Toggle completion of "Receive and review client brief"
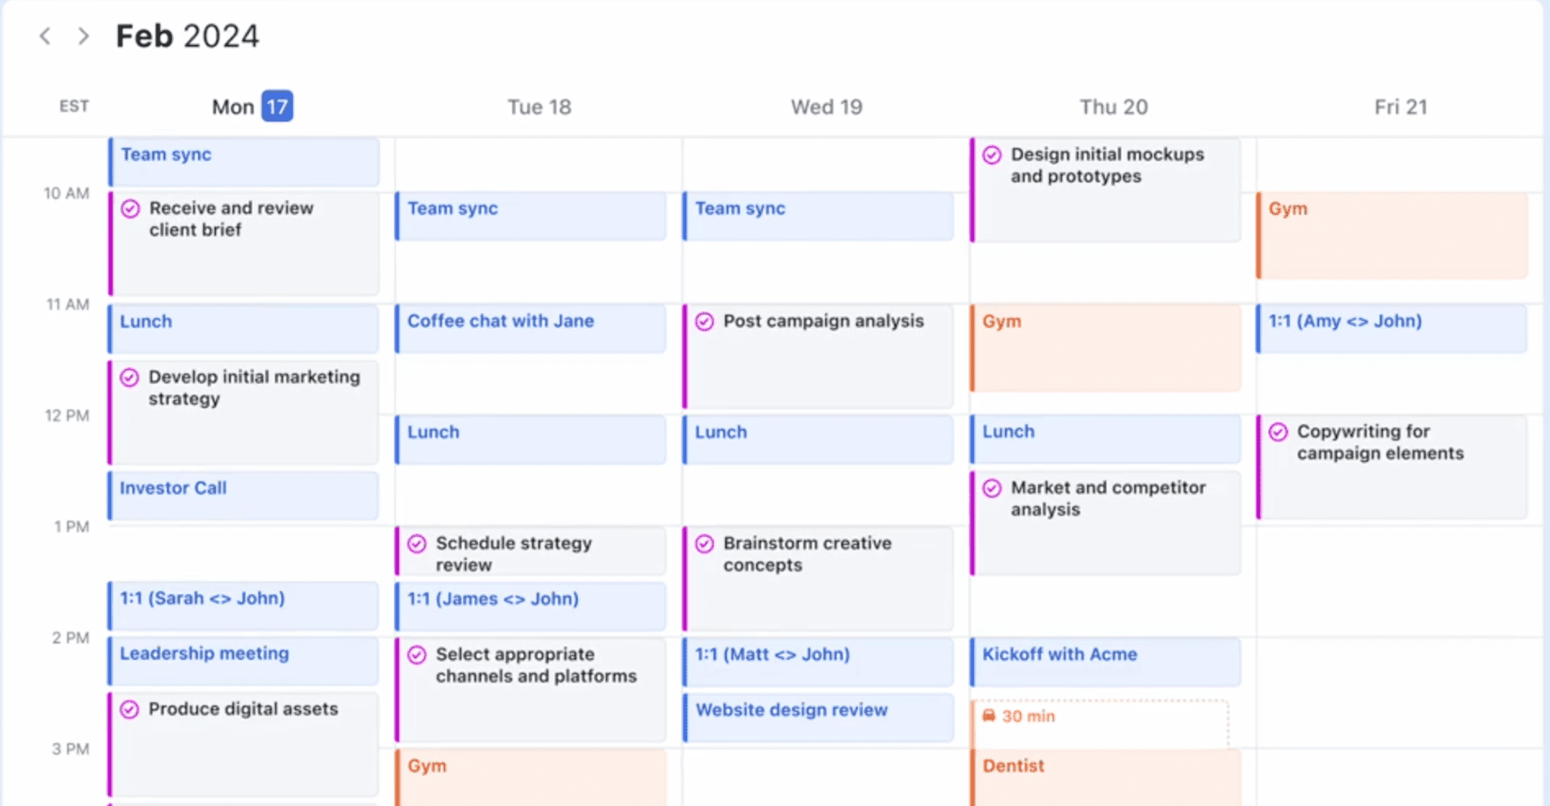Viewport: 1550px width, 806px height. pyautogui.click(x=130, y=209)
